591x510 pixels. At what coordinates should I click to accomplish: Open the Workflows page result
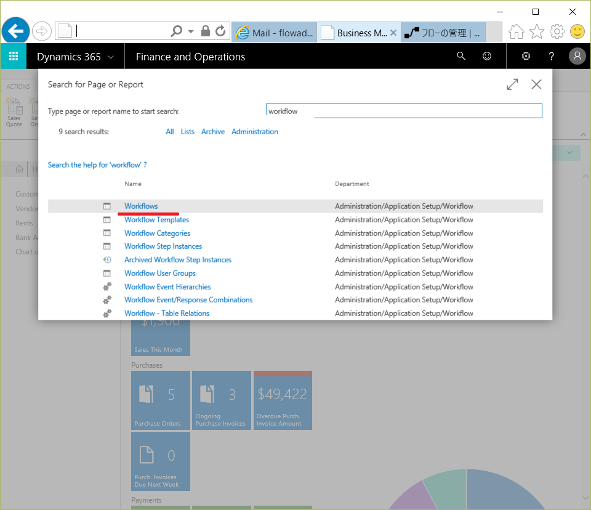[x=141, y=206]
